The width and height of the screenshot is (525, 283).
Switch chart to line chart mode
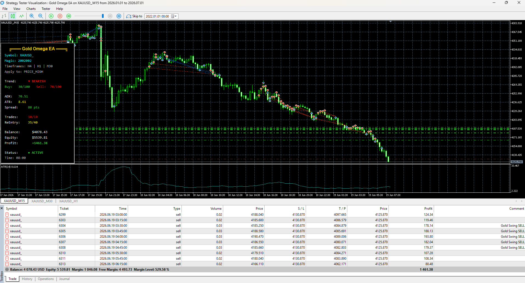tap(21, 16)
